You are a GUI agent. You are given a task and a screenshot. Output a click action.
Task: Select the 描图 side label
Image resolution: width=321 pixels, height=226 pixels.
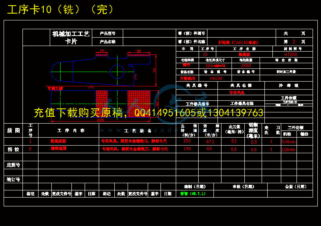tap(14, 130)
